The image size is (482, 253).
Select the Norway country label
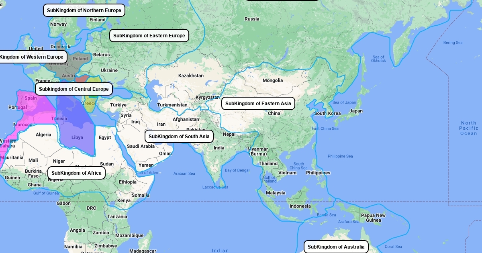tap(59, 24)
